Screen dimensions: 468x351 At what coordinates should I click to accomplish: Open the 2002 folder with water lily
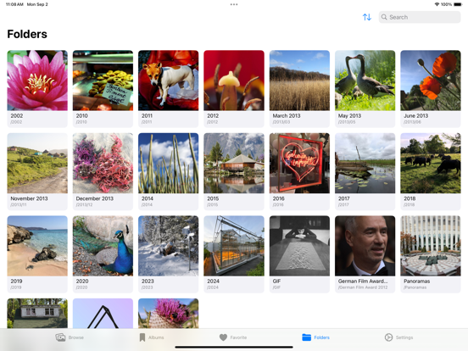click(x=37, y=89)
